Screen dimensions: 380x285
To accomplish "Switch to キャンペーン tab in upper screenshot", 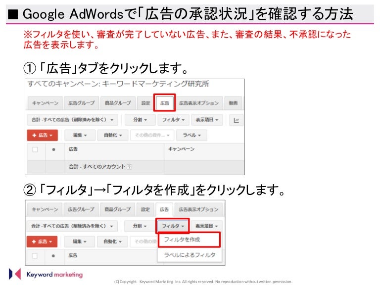I will pos(45,103).
